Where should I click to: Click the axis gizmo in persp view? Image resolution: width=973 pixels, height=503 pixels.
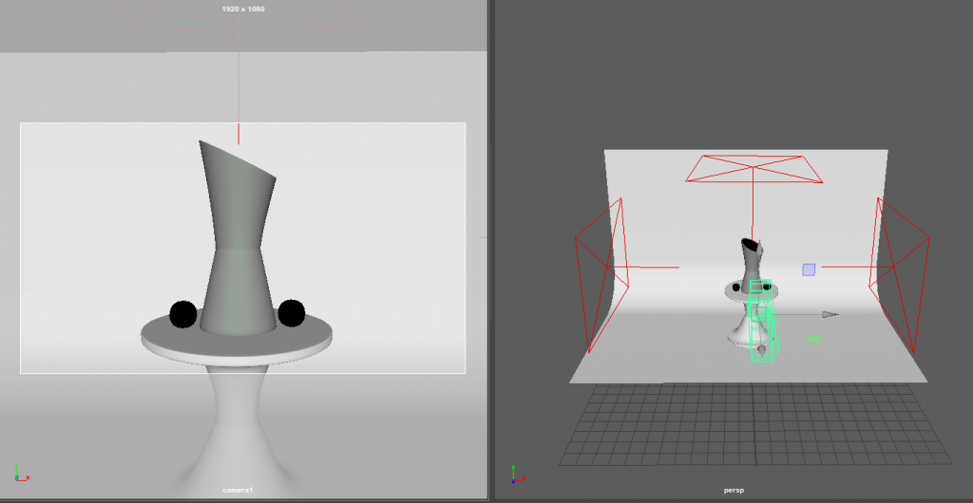pos(514,472)
